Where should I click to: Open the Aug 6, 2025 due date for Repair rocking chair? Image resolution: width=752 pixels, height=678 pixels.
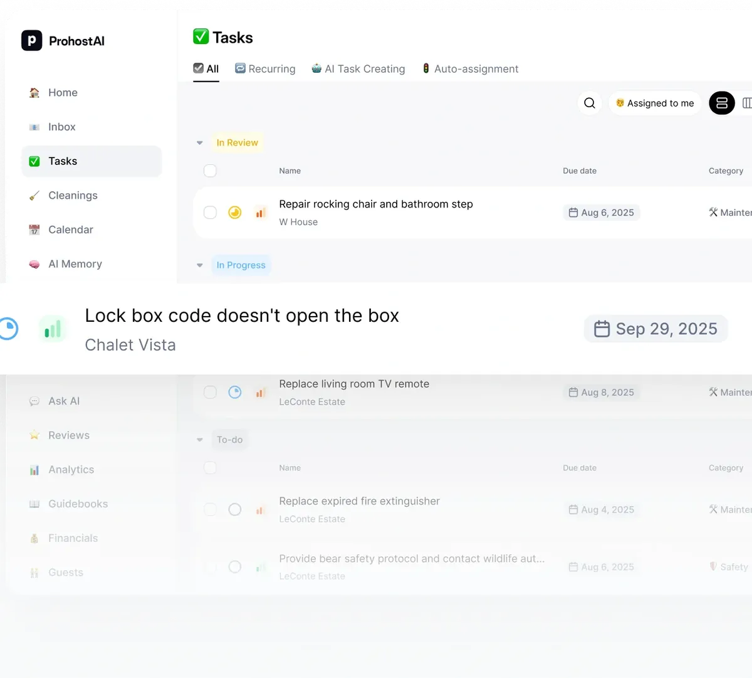click(x=602, y=213)
